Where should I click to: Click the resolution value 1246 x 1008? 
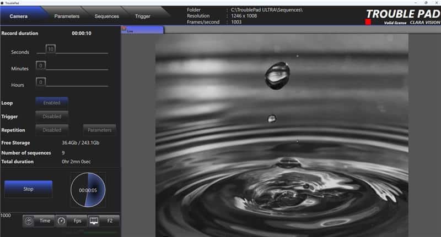pos(244,16)
